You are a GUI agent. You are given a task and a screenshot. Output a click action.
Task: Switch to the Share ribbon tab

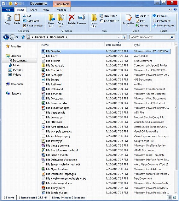[x=33, y=10]
